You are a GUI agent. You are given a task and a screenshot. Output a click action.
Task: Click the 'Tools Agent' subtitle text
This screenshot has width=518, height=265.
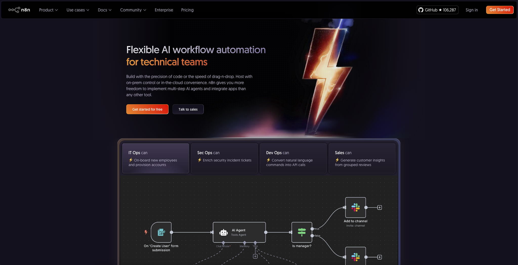coord(239,235)
